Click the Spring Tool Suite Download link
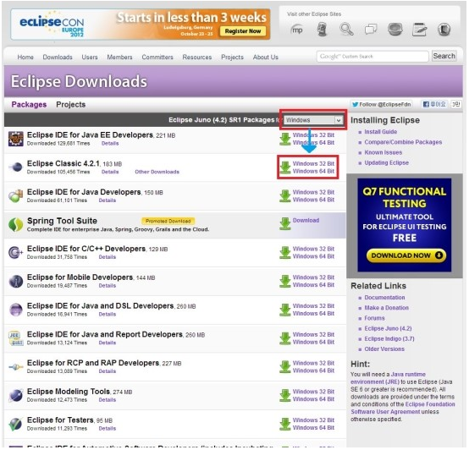Image resolution: width=469 pixels, height=450 pixels. (306, 221)
